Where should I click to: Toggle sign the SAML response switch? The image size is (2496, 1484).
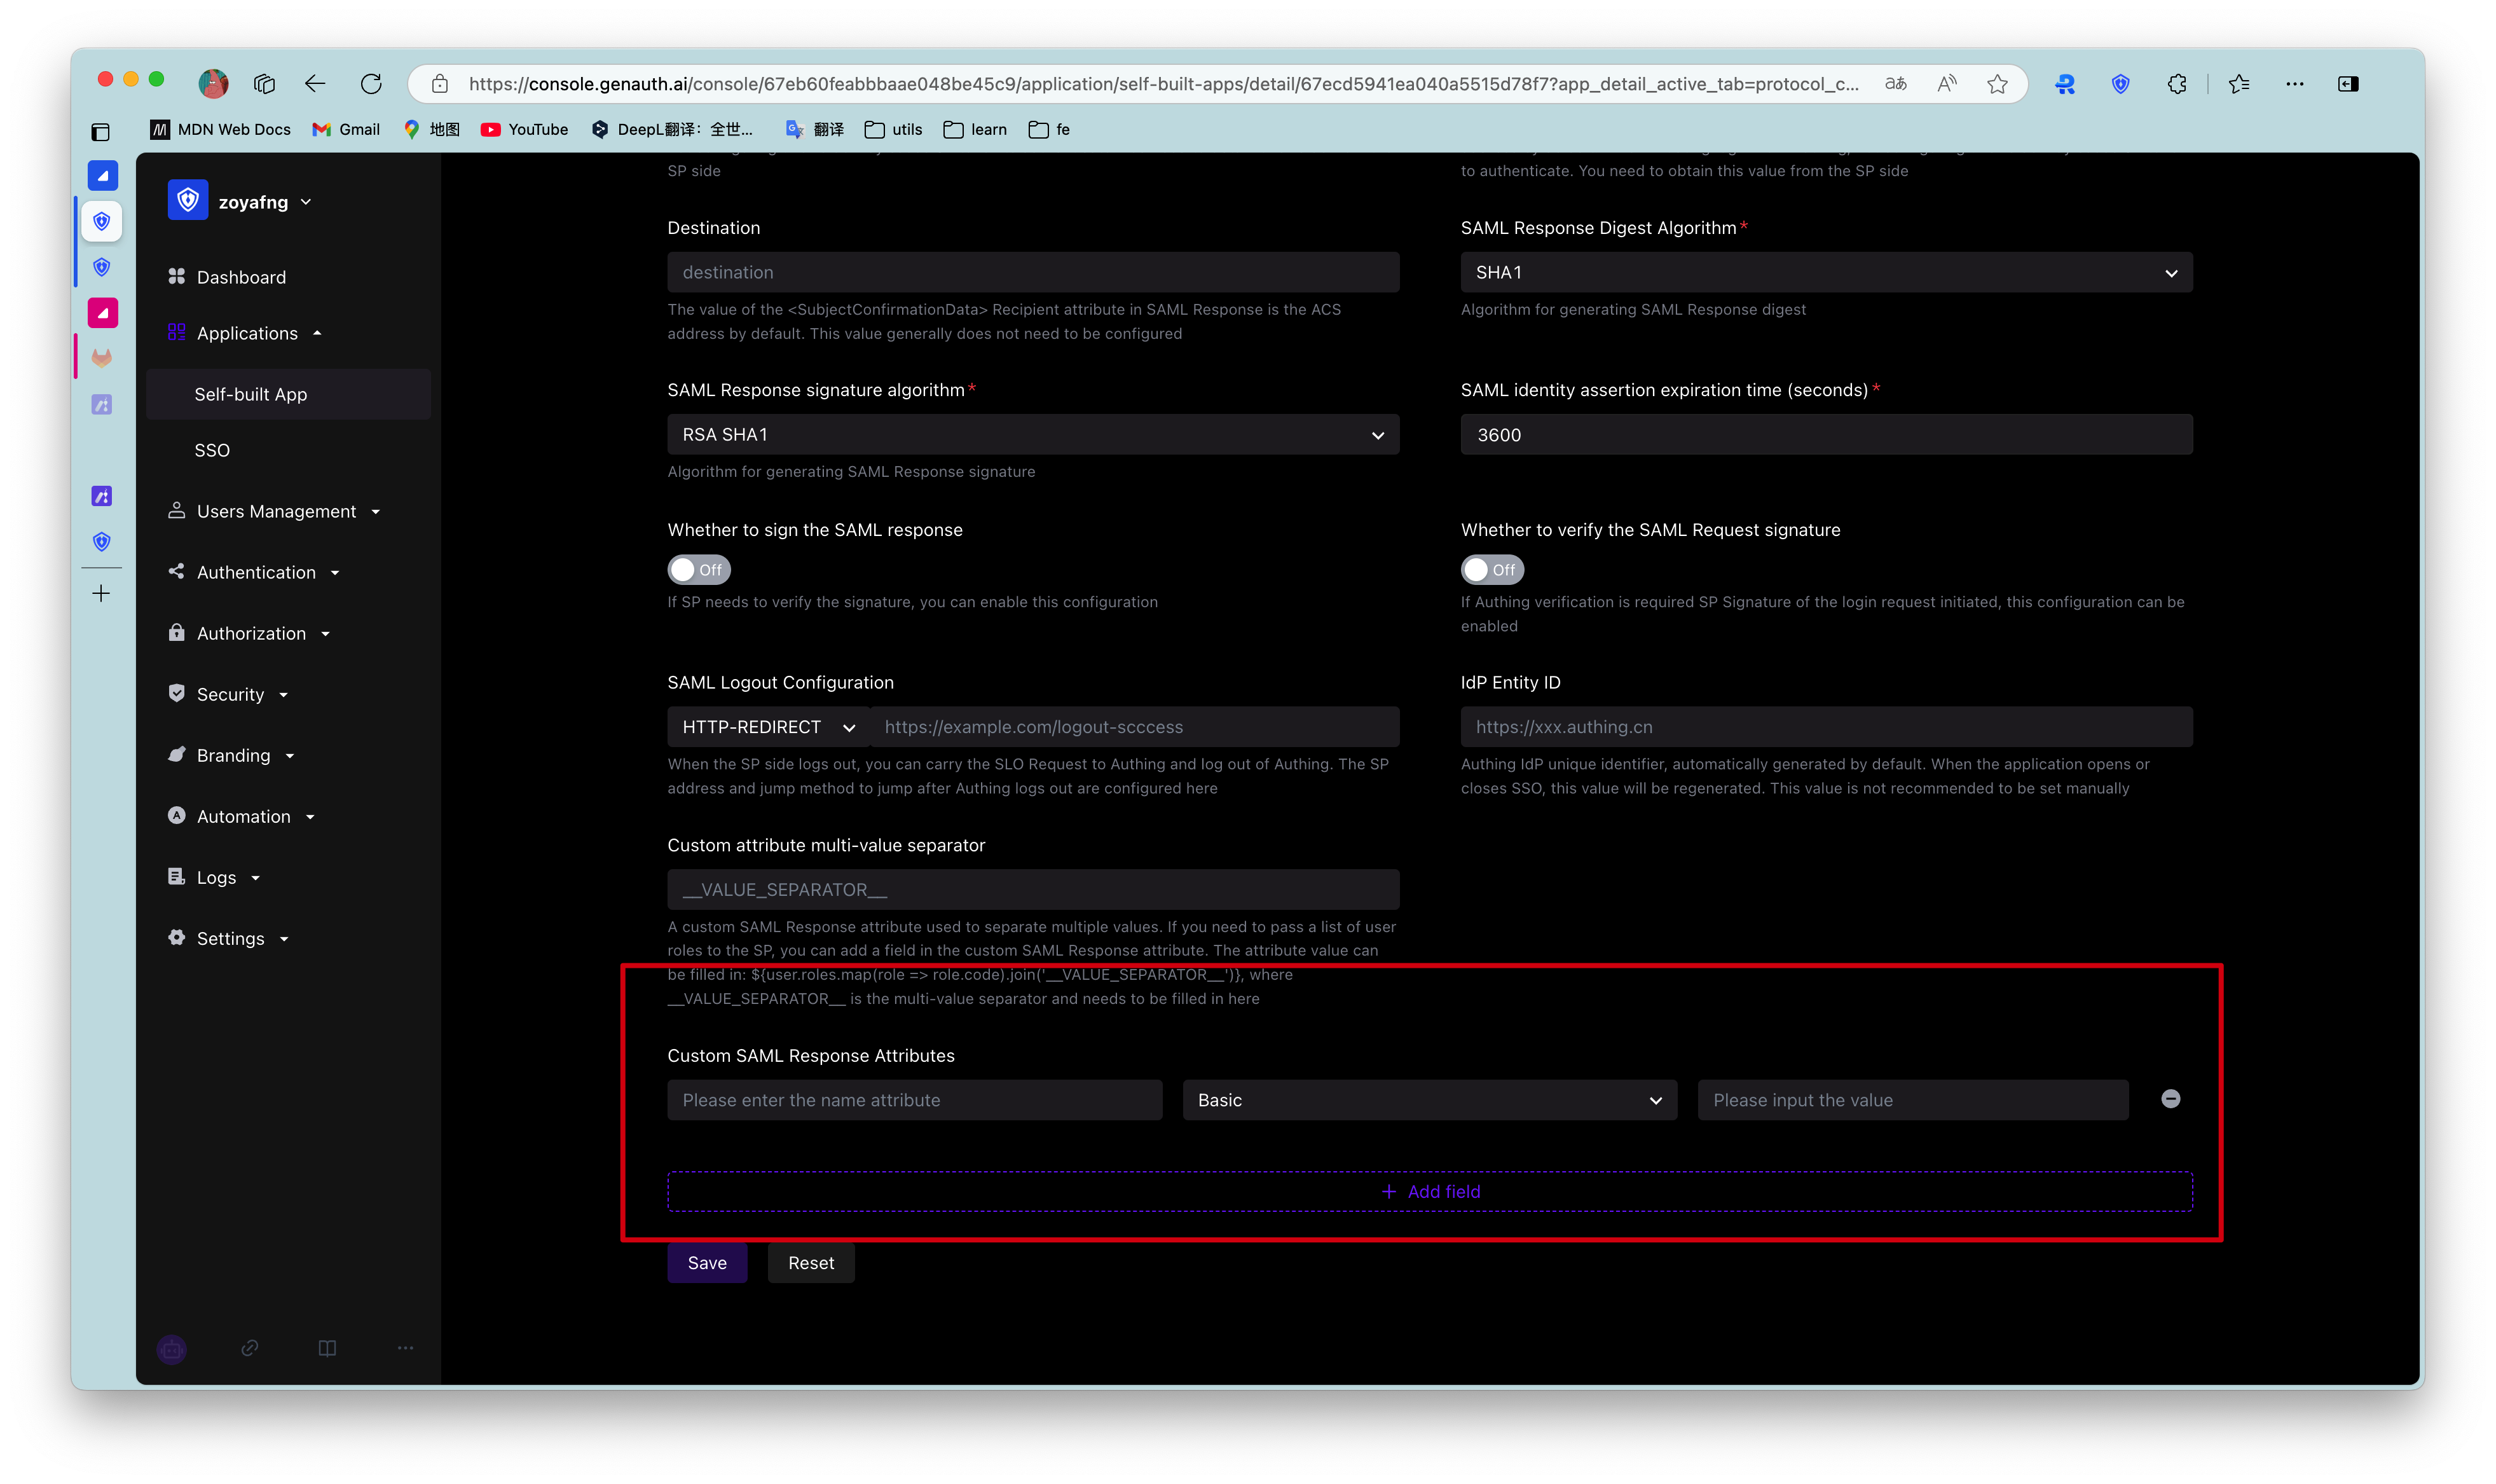click(x=699, y=570)
